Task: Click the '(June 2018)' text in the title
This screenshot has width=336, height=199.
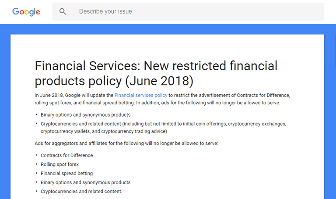Action: [x=159, y=81]
